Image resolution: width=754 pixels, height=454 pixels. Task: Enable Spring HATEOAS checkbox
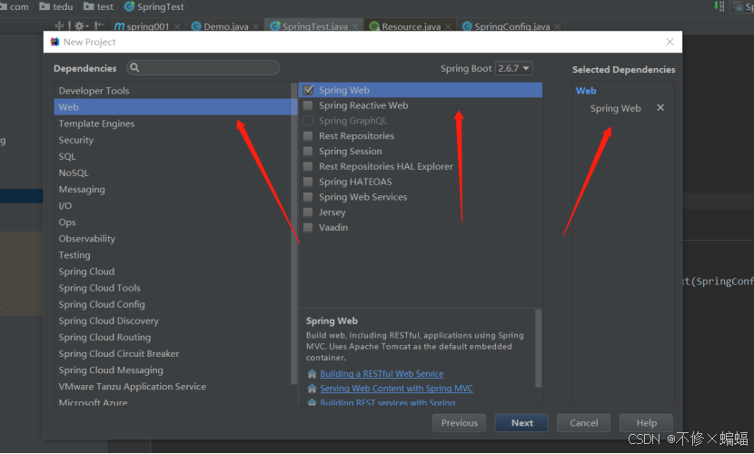pos(308,182)
